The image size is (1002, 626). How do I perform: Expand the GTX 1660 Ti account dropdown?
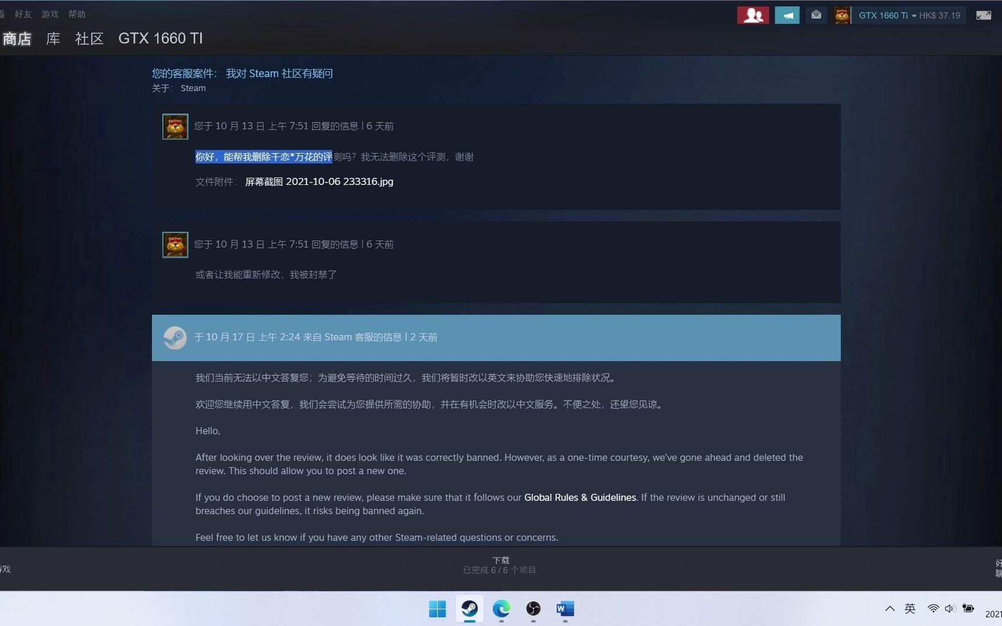887,16
